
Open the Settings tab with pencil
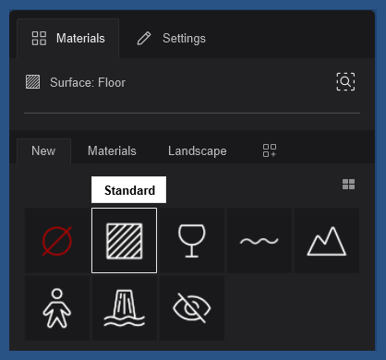click(x=171, y=39)
